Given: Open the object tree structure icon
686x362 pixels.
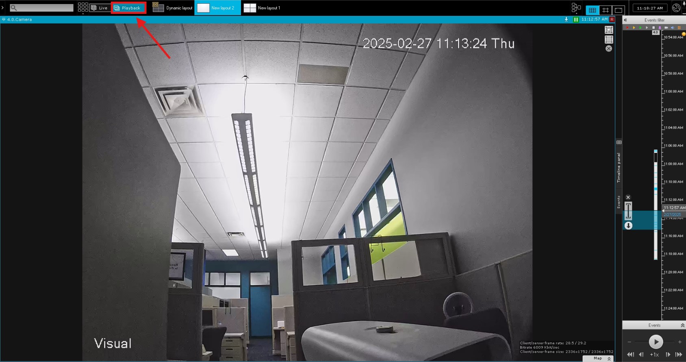Looking at the screenshot, I should [x=576, y=8].
